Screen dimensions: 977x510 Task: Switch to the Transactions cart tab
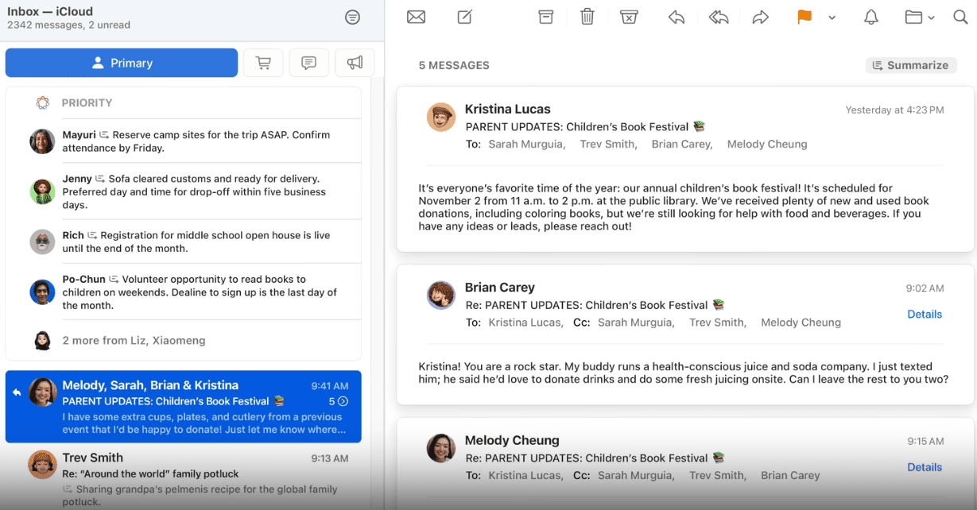pyautogui.click(x=263, y=63)
